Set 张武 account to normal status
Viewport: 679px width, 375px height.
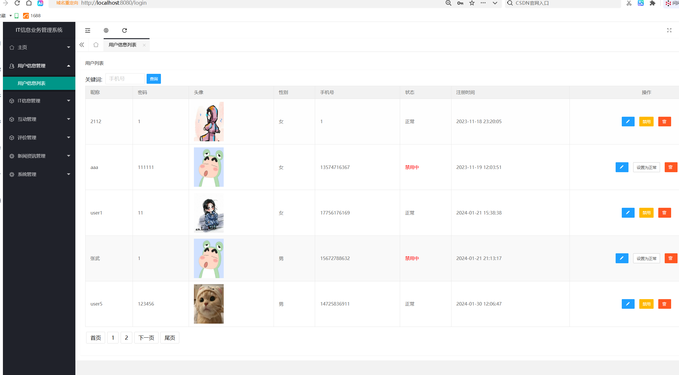[646, 258]
